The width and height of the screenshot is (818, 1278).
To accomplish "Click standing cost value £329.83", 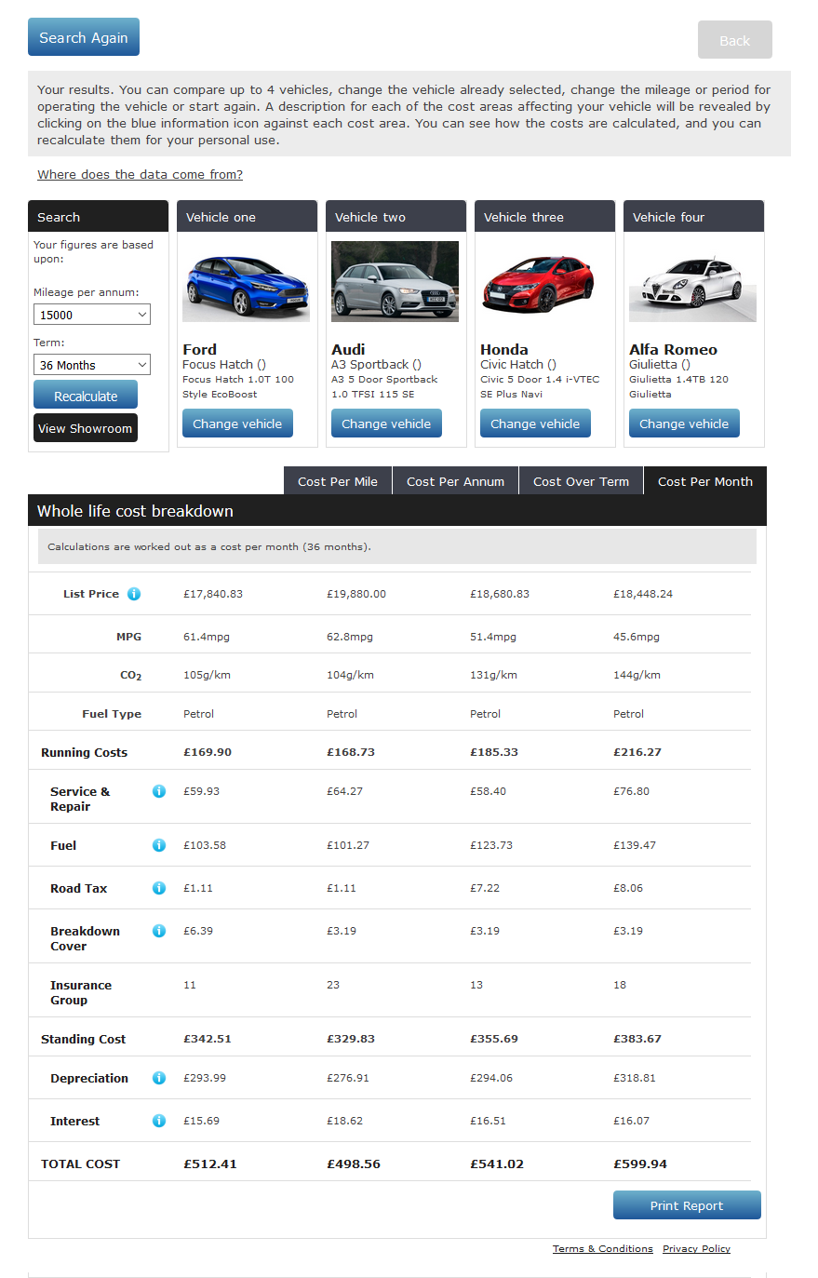I will [x=351, y=1039].
